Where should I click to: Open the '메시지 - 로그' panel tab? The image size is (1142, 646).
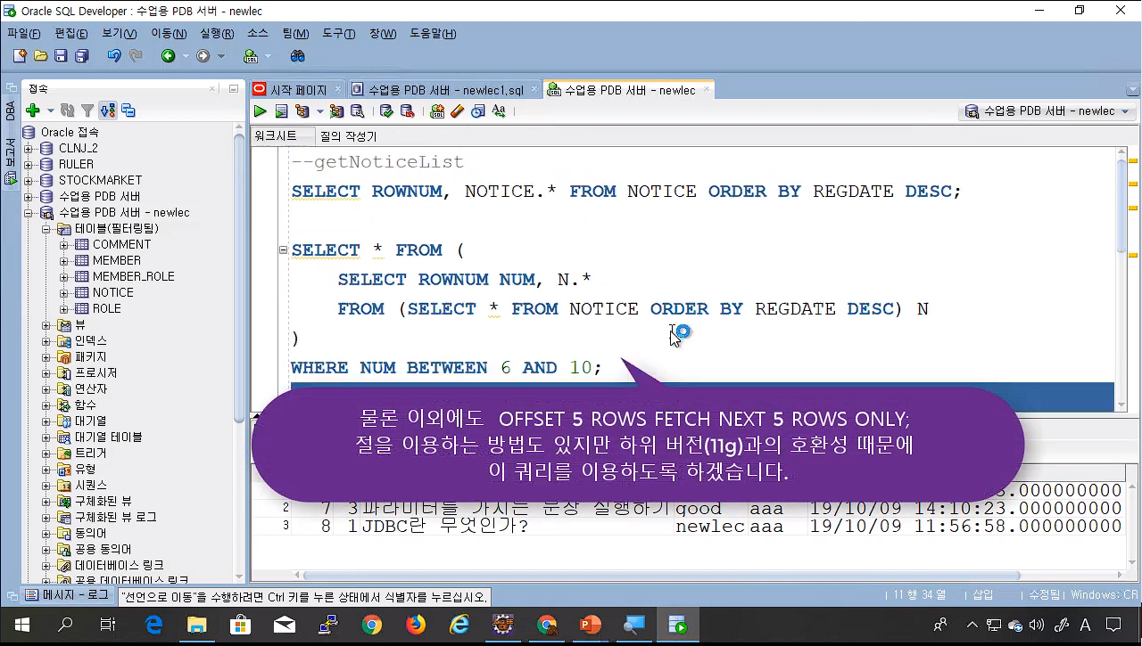pyautogui.click(x=67, y=594)
